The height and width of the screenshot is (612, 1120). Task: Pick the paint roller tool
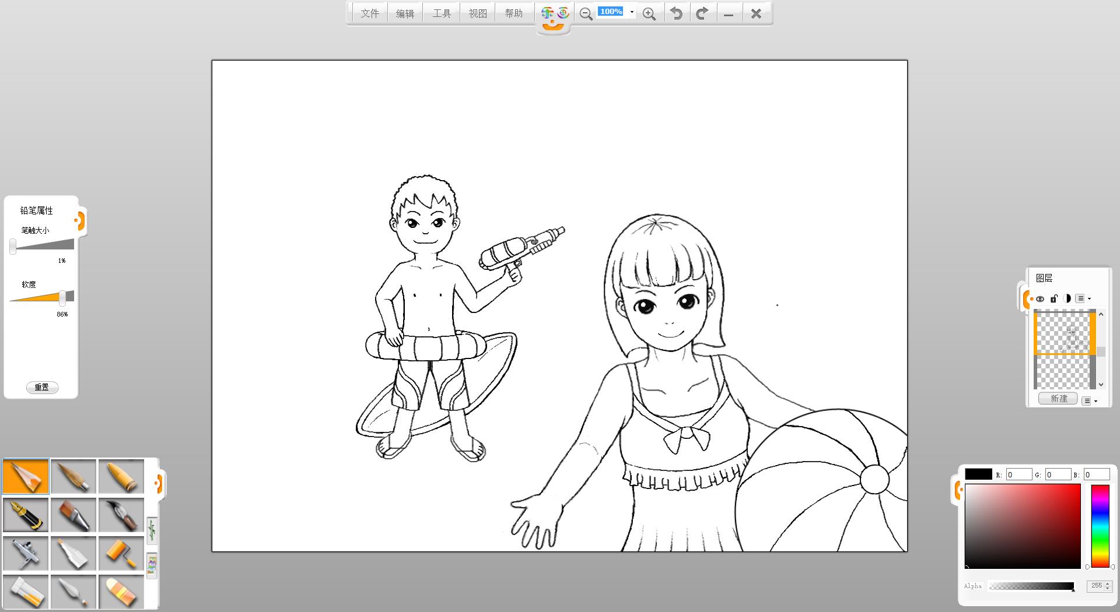pos(121,553)
